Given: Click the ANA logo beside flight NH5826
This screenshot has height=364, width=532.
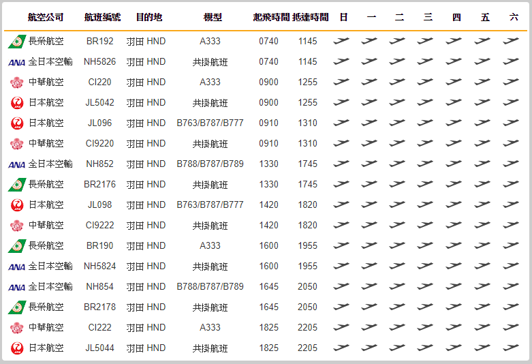Looking at the screenshot, I should [x=16, y=63].
